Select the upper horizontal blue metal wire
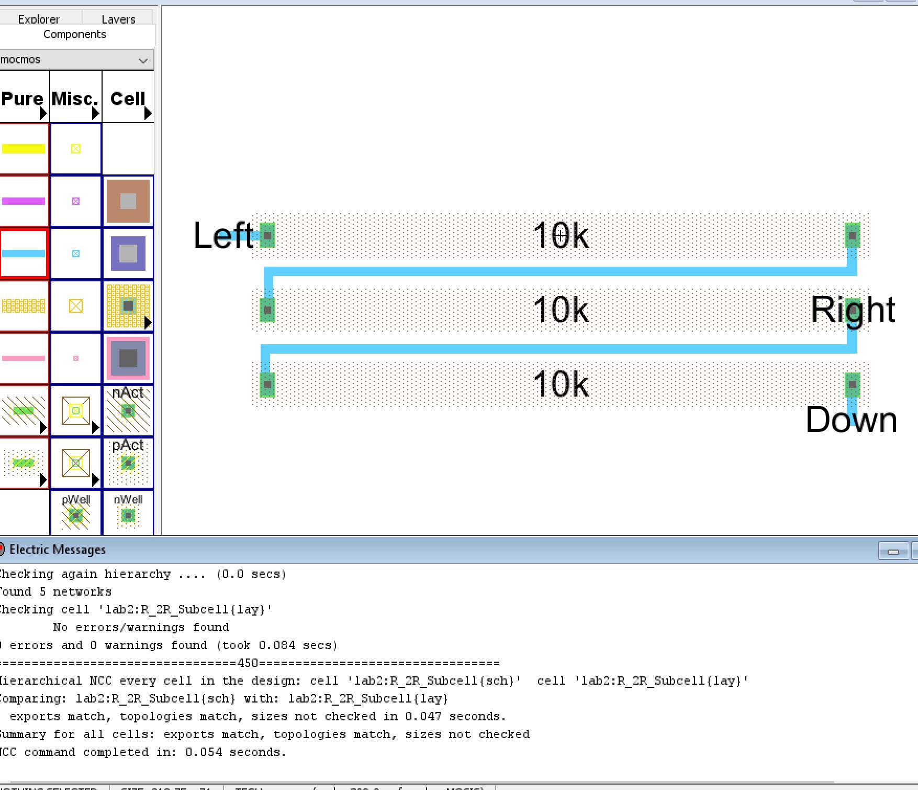This screenshot has width=918, height=790. pos(561,271)
